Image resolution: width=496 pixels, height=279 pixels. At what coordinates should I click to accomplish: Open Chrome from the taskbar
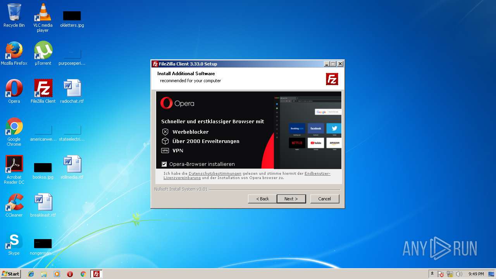(83, 274)
